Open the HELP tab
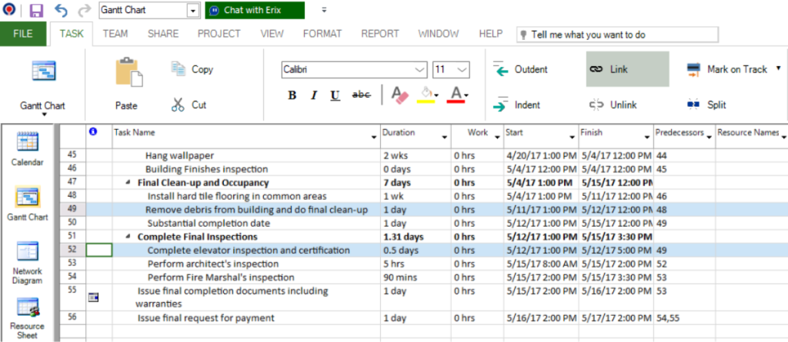The image size is (788, 342). point(491,34)
